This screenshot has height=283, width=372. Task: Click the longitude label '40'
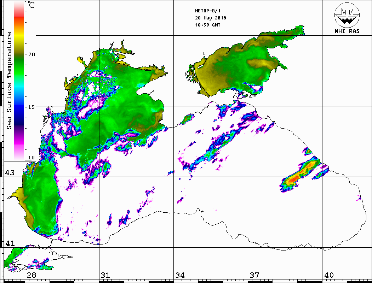[x=329, y=275]
